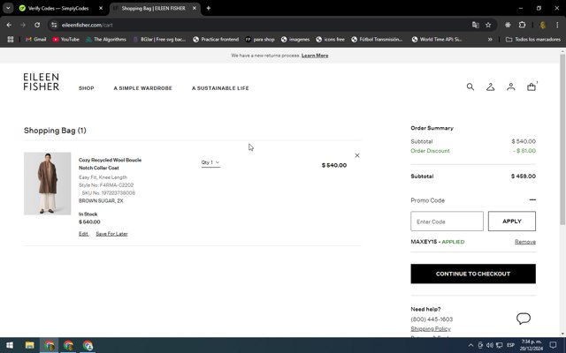Screen dimensions: 566x353
Task: Open the live chat bubble icon
Action: 524,319
